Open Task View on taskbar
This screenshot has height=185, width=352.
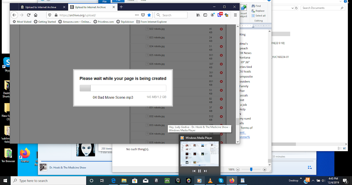102,181
